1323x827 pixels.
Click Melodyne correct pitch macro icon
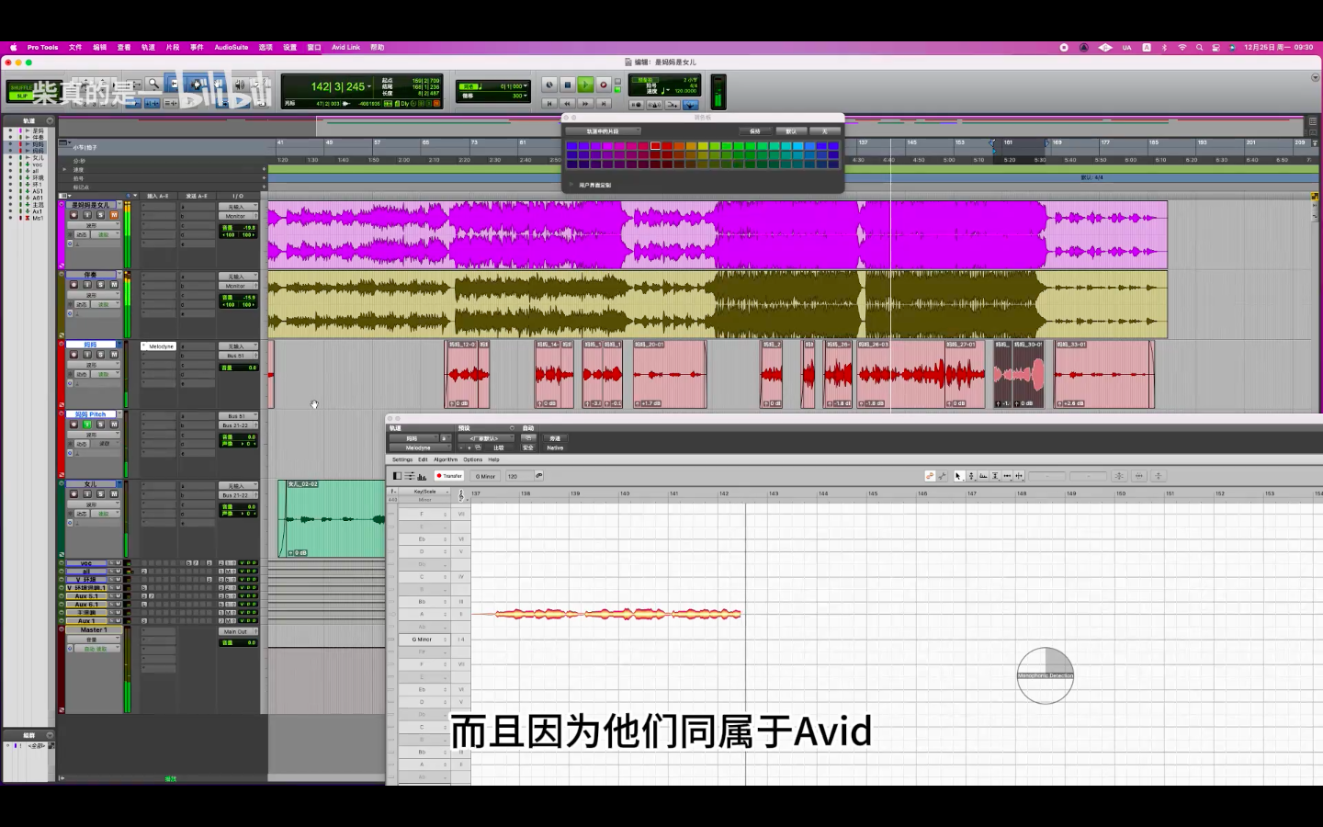click(1119, 476)
